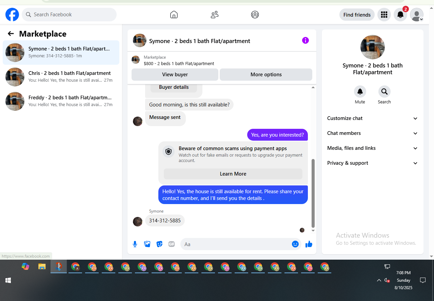Image resolution: width=434 pixels, height=301 pixels.
Task: Go back using the Marketplace arrow
Action: coord(11,34)
